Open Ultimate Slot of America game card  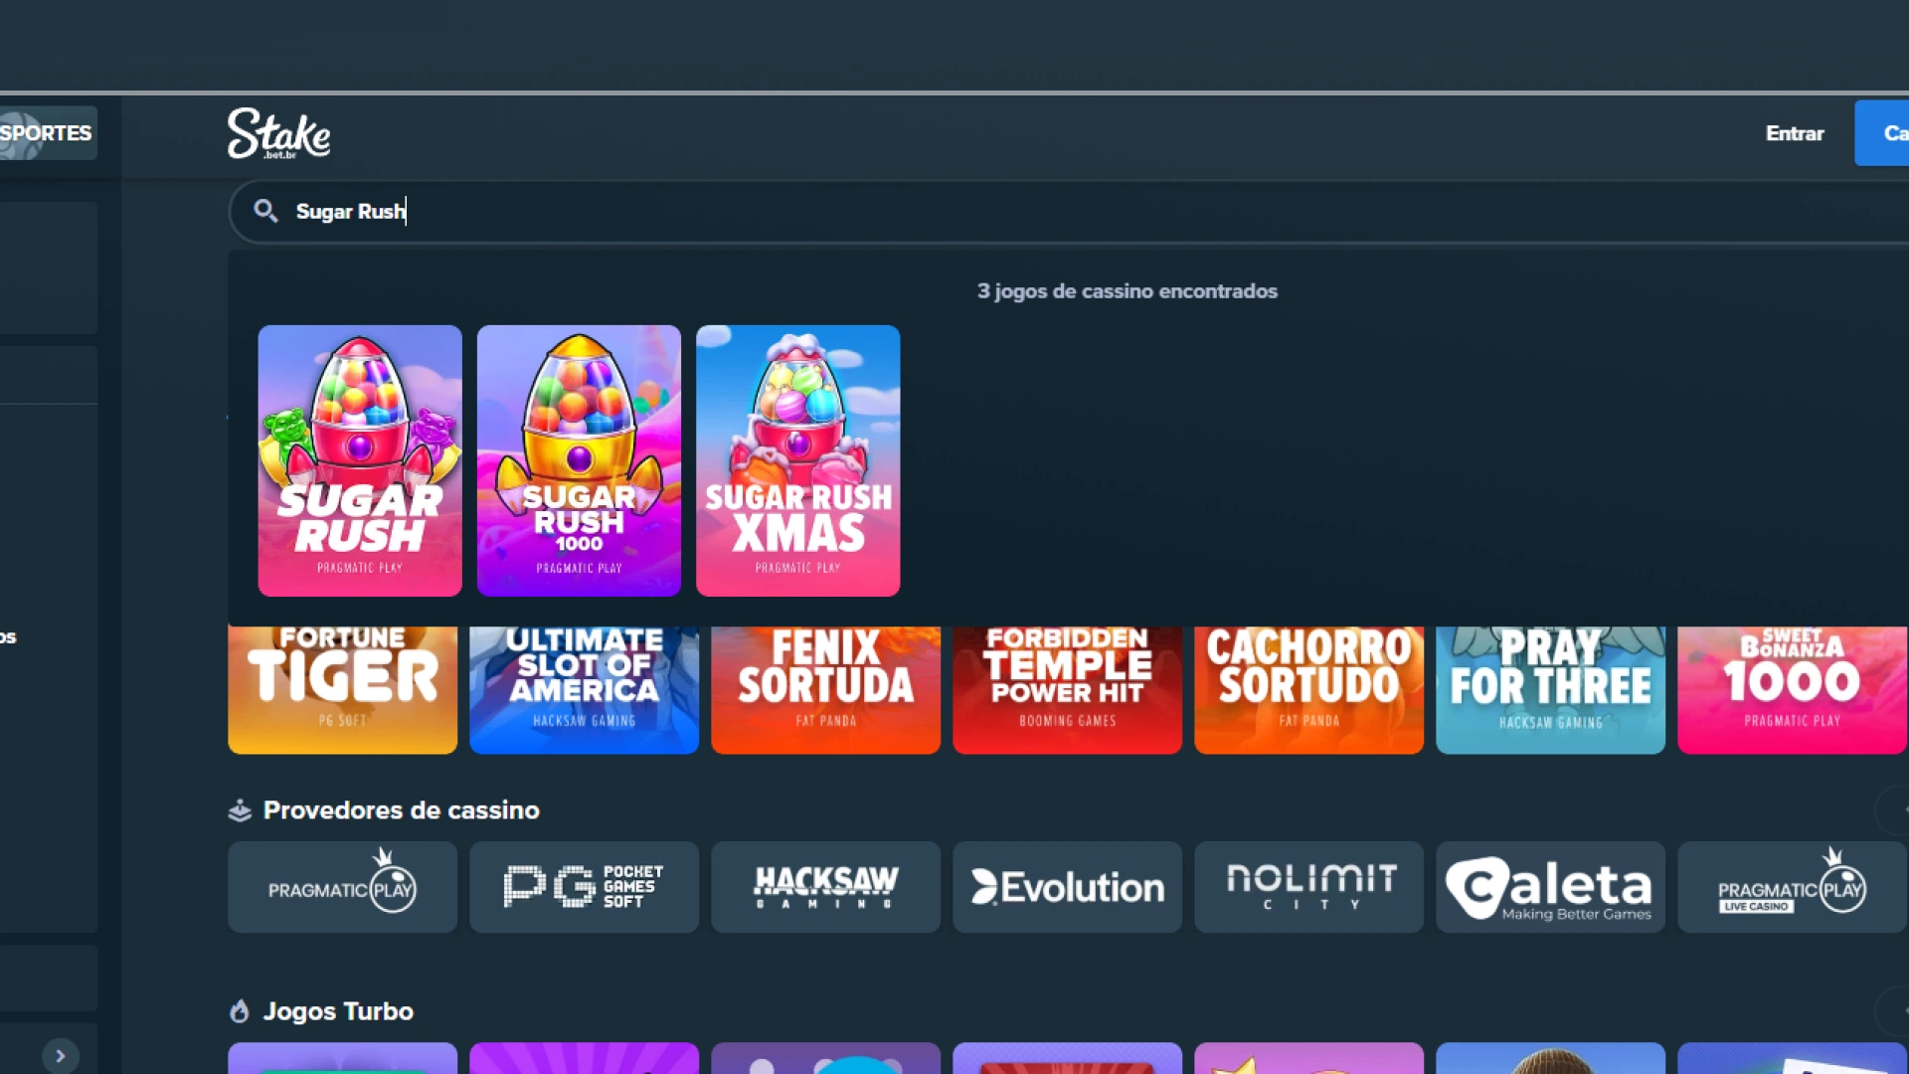(x=584, y=690)
